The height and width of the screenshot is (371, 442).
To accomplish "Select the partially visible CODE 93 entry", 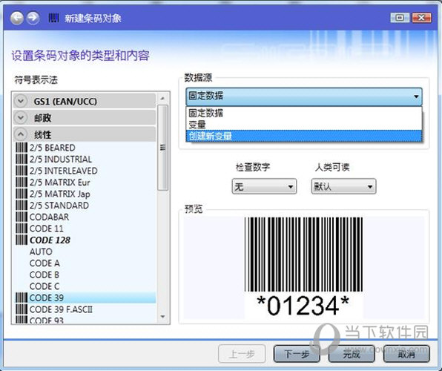I will (47, 321).
